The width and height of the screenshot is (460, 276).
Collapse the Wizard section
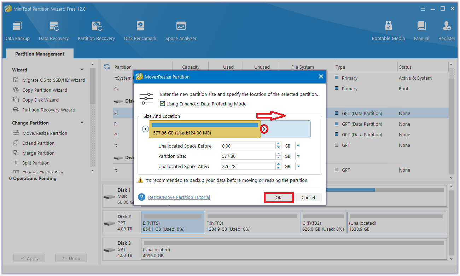82,70
